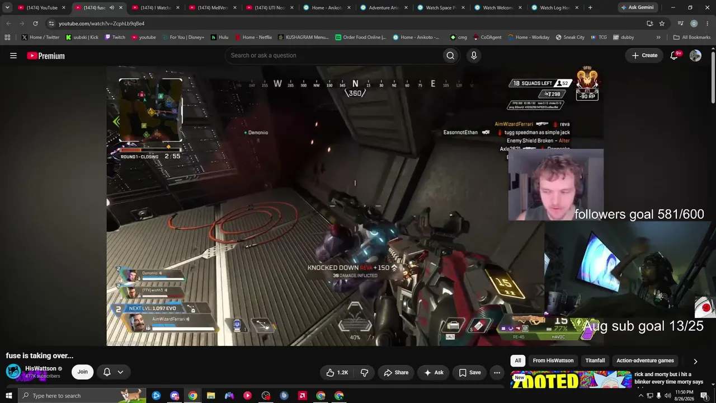Open the game controller taskbar app
The width and height of the screenshot is (716, 403).
(229, 396)
